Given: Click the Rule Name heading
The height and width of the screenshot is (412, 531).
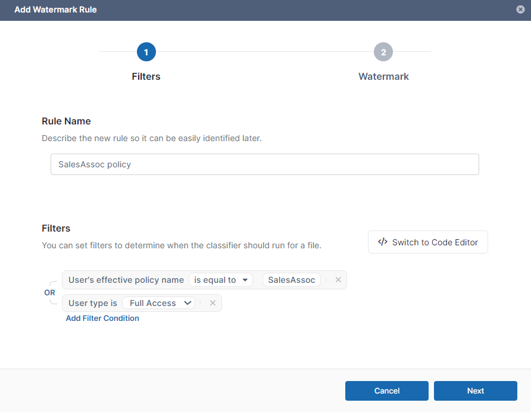Looking at the screenshot, I should (x=66, y=121).
